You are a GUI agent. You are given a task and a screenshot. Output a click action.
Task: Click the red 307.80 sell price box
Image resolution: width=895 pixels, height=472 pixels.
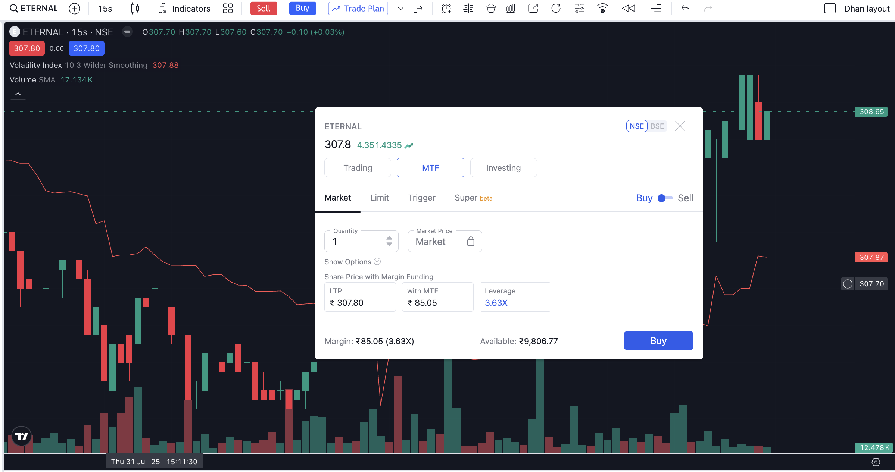pos(27,48)
